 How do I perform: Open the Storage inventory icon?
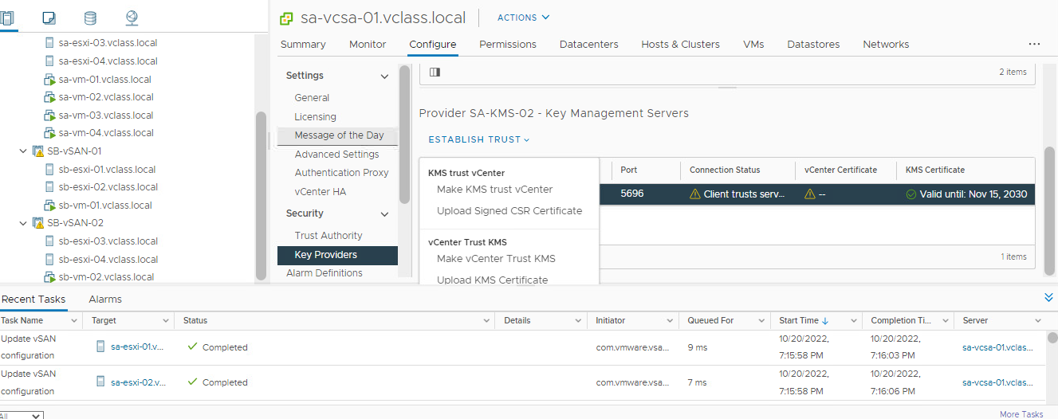tap(90, 18)
